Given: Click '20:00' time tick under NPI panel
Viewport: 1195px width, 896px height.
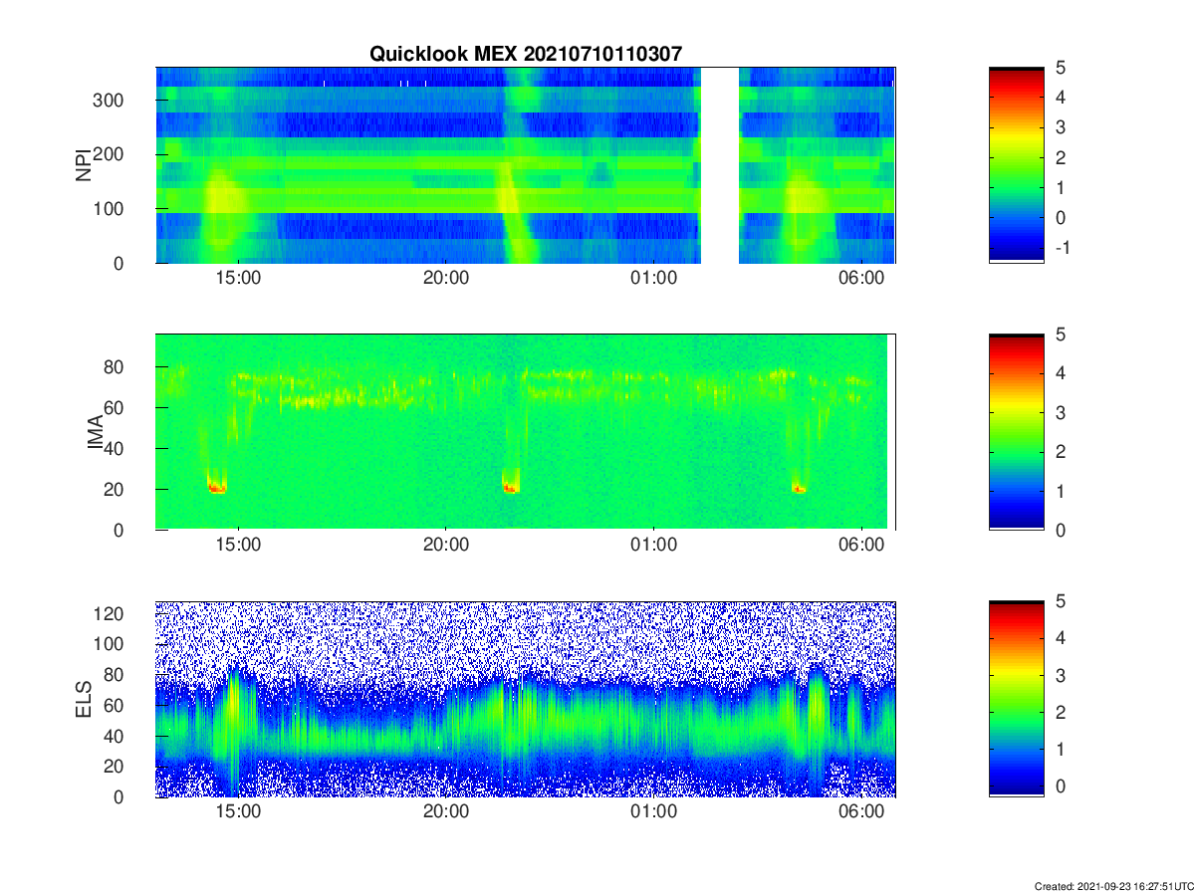Looking at the screenshot, I should pyautogui.click(x=446, y=280).
